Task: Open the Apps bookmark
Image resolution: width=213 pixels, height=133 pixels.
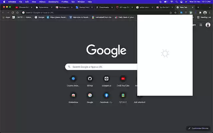Action: pos(6,17)
